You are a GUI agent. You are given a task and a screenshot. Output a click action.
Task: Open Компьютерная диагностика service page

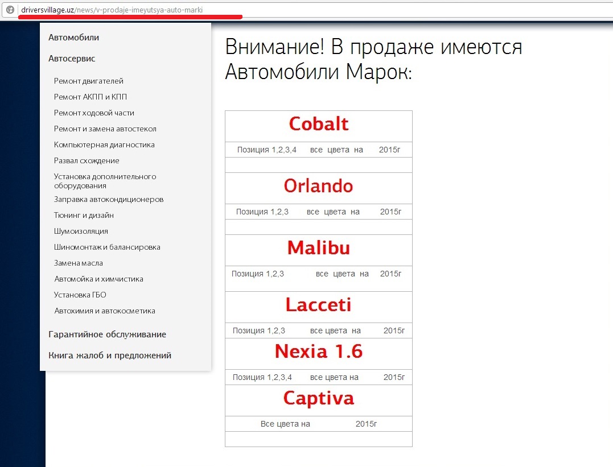click(x=104, y=145)
